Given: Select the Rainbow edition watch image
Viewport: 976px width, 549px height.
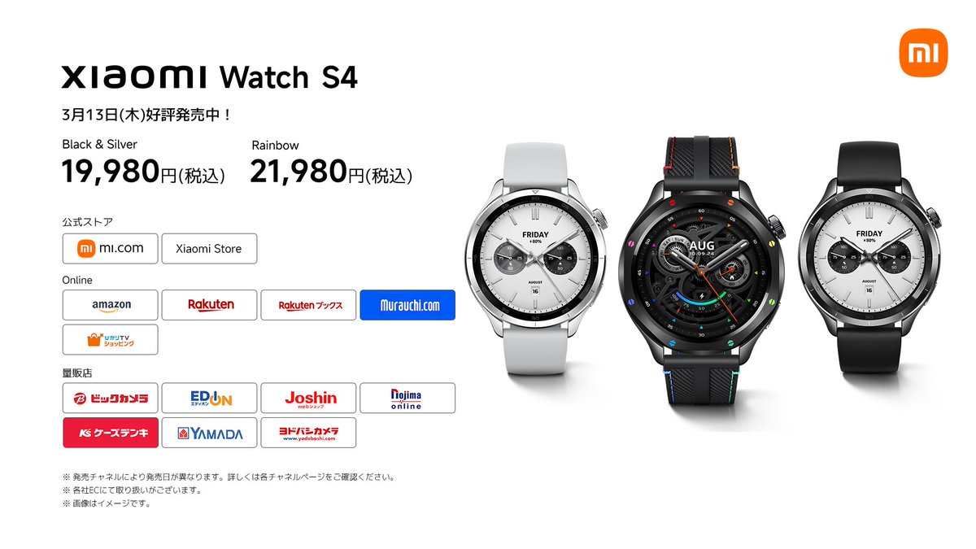Looking at the screenshot, I should tap(703, 264).
